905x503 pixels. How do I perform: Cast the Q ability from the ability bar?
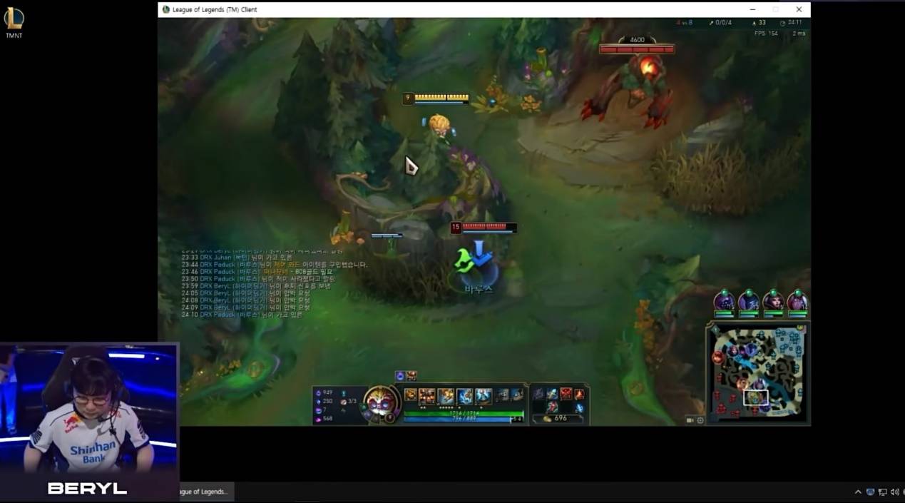pyautogui.click(x=426, y=396)
